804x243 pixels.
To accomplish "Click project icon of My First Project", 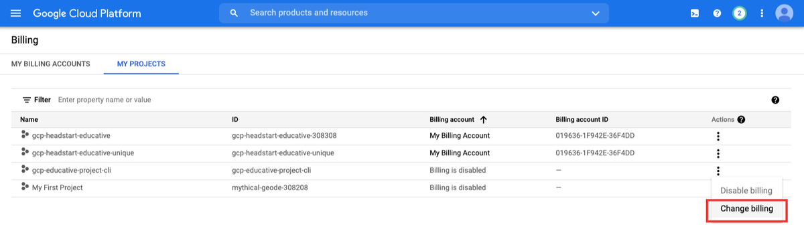I will pyautogui.click(x=25, y=187).
